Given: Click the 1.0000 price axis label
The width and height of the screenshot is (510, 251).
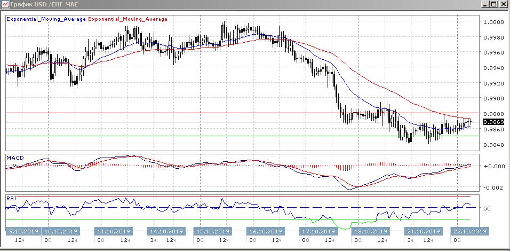Looking at the screenshot, I should 493,22.
